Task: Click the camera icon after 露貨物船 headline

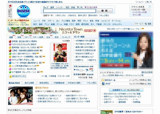Action: 38,47
